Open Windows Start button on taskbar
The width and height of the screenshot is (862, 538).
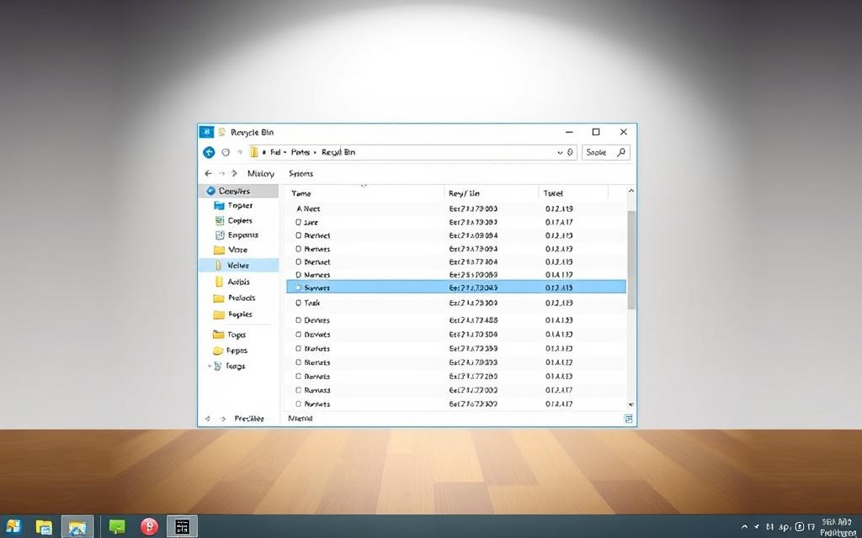pyautogui.click(x=13, y=526)
